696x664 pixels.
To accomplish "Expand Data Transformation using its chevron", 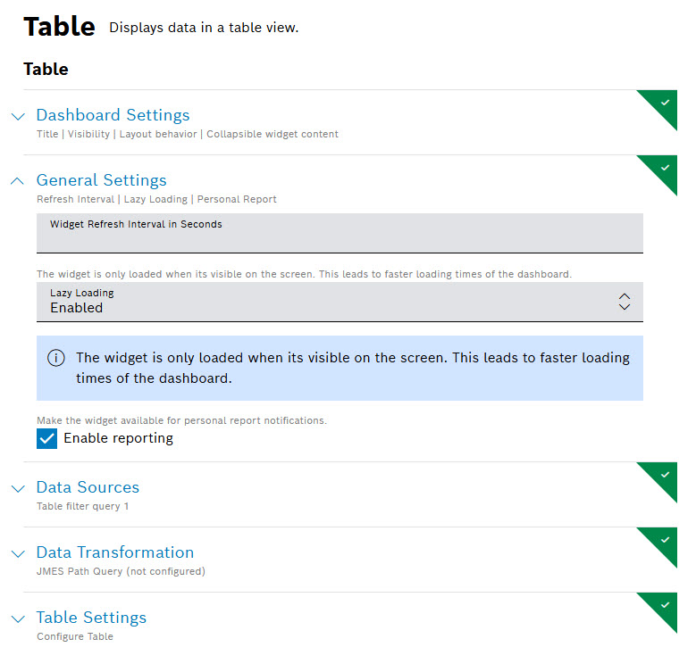I will 18,553.
